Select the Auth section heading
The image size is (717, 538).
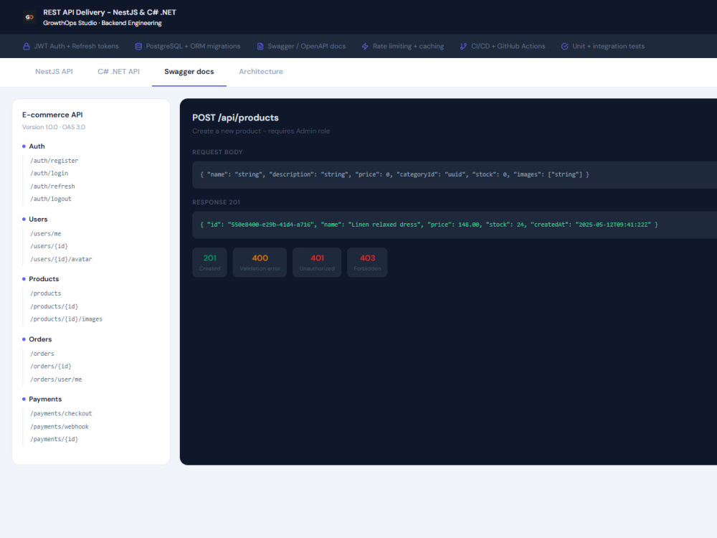tap(37, 146)
